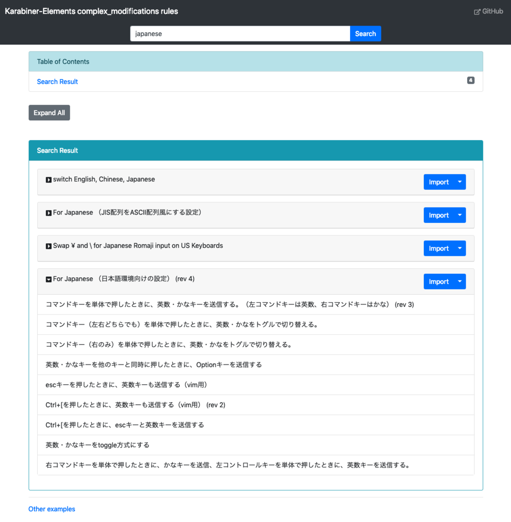Open Import dropdown arrow for 'Swap ¥ and \' rule
This screenshot has height=522, width=511.
(x=460, y=248)
